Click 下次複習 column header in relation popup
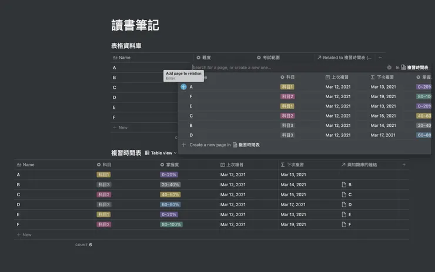Viewport: 435px width, 272px height. [x=382, y=77]
